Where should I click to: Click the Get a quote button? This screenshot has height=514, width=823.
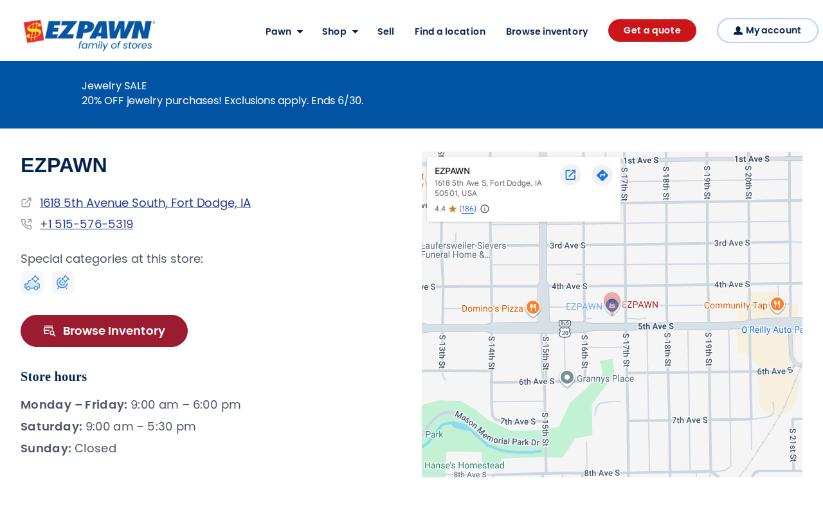click(x=652, y=30)
